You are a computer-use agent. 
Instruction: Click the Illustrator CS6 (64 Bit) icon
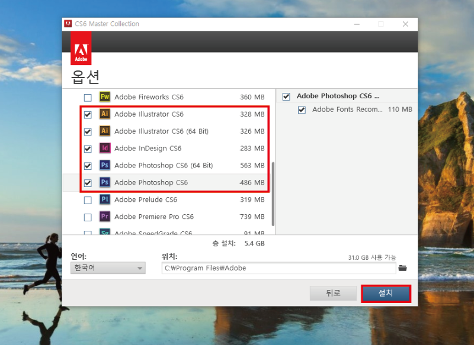click(105, 131)
